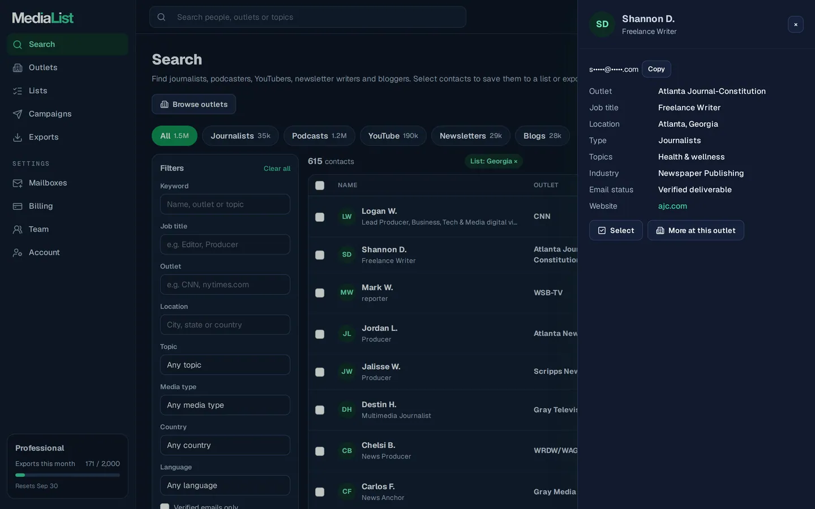The height and width of the screenshot is (509, 815).
Task: Click the DH avatar for Destin H.
Action: click(347, 409)
